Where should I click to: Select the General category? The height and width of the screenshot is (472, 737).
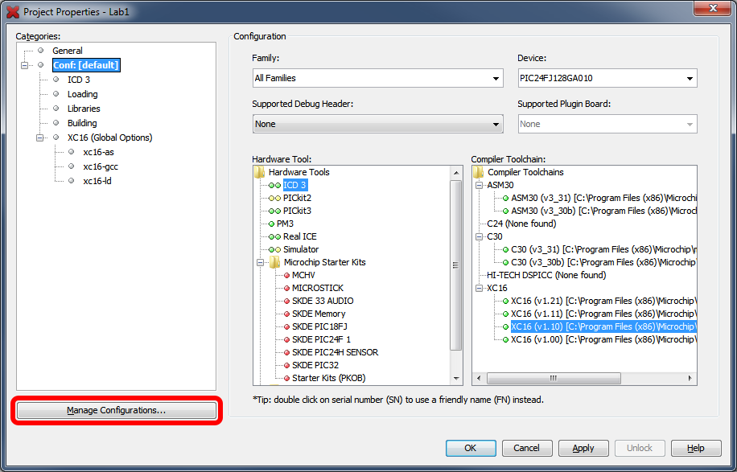[68, 51]
